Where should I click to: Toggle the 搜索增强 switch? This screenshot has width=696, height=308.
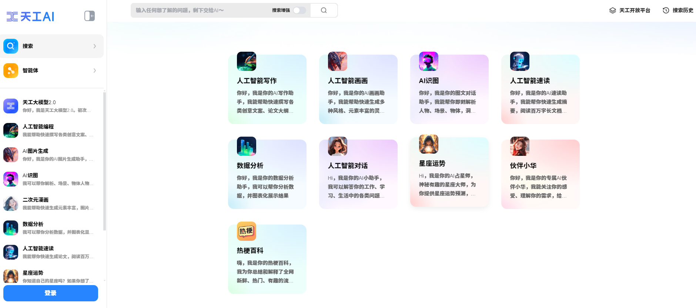[300, 10]
